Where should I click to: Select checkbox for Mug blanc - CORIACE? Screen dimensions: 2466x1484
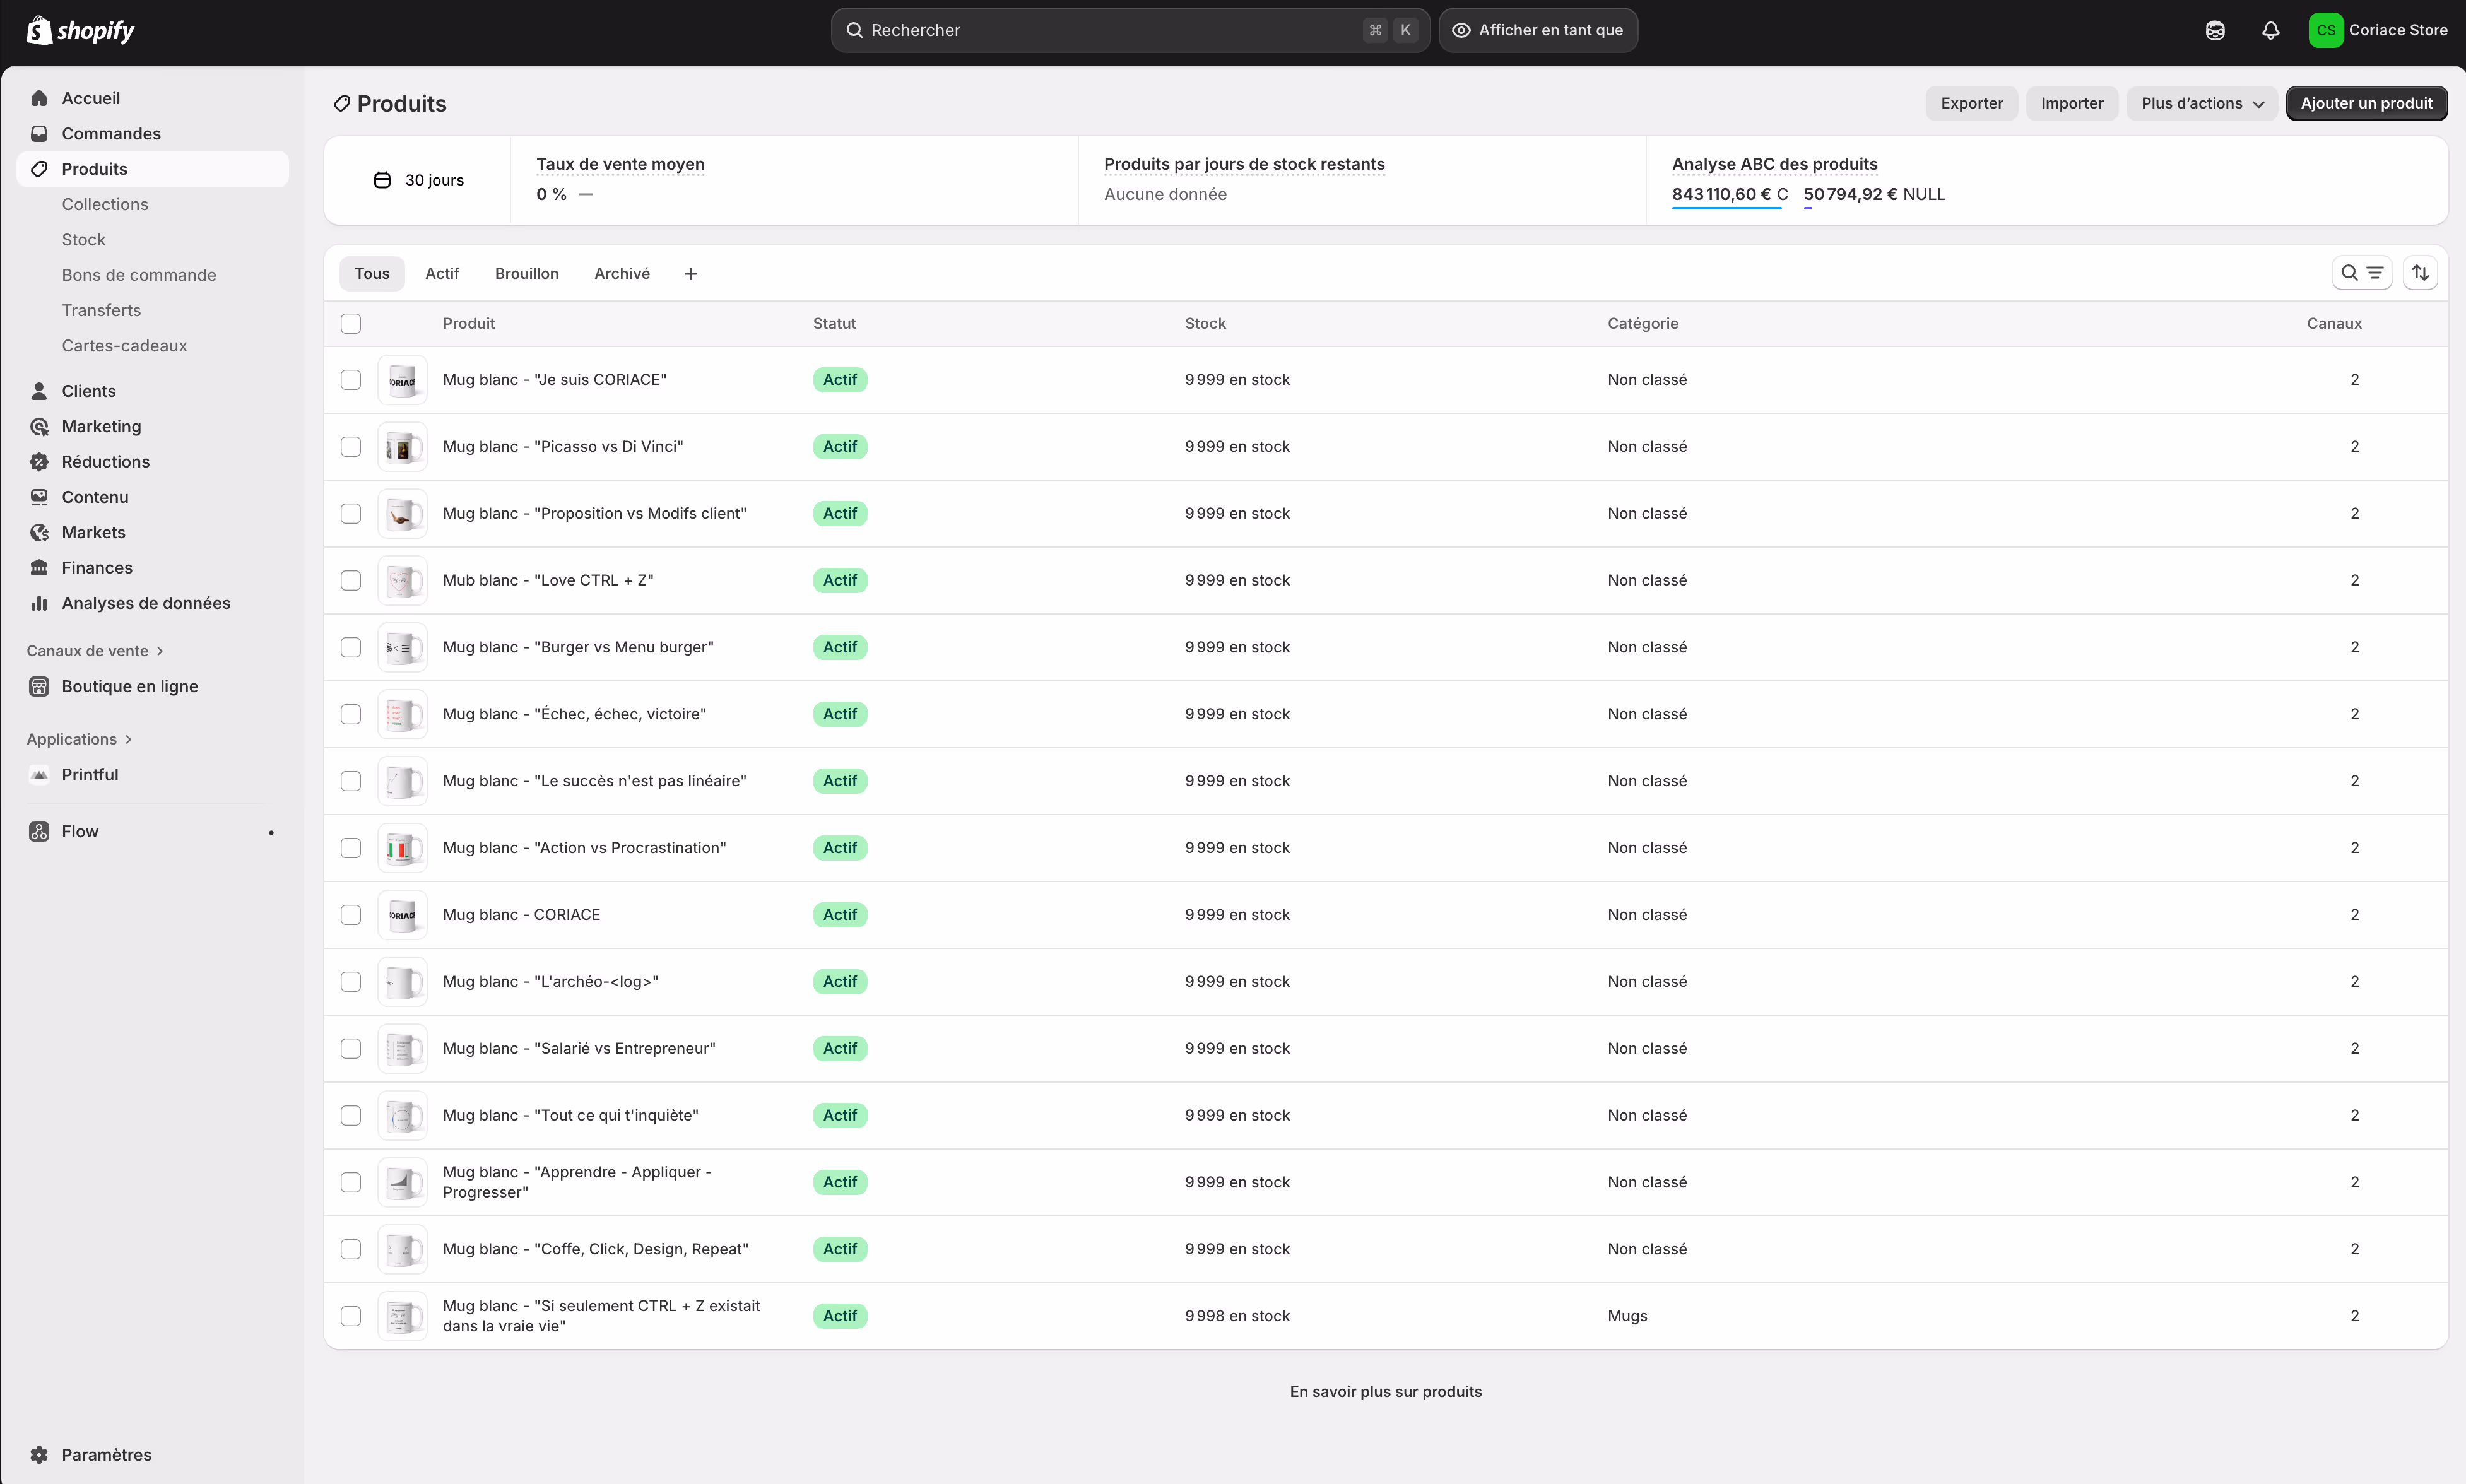click(350, 914)
